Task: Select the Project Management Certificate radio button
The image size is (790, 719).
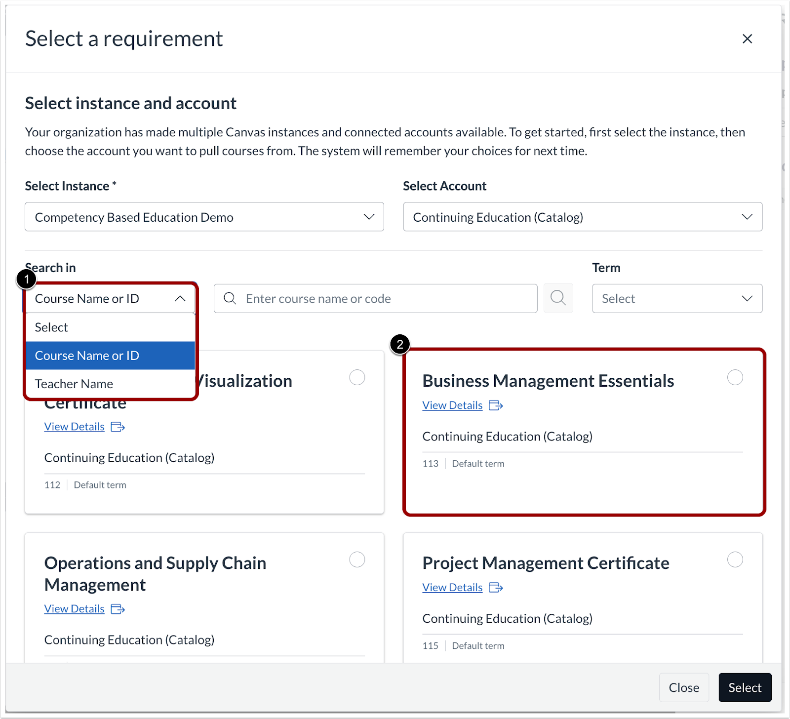Action: pyautogui.click(x=735, y=559)
